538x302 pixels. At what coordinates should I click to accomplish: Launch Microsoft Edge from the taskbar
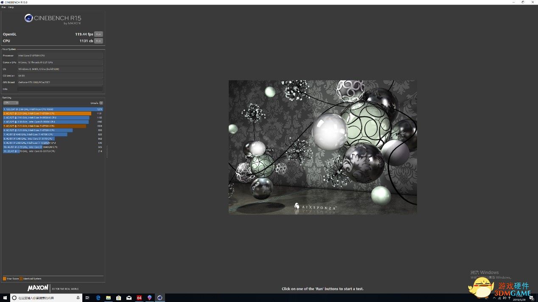[98, 298]
